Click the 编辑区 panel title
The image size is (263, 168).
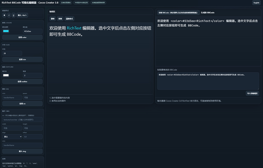[x=52, y=12]
